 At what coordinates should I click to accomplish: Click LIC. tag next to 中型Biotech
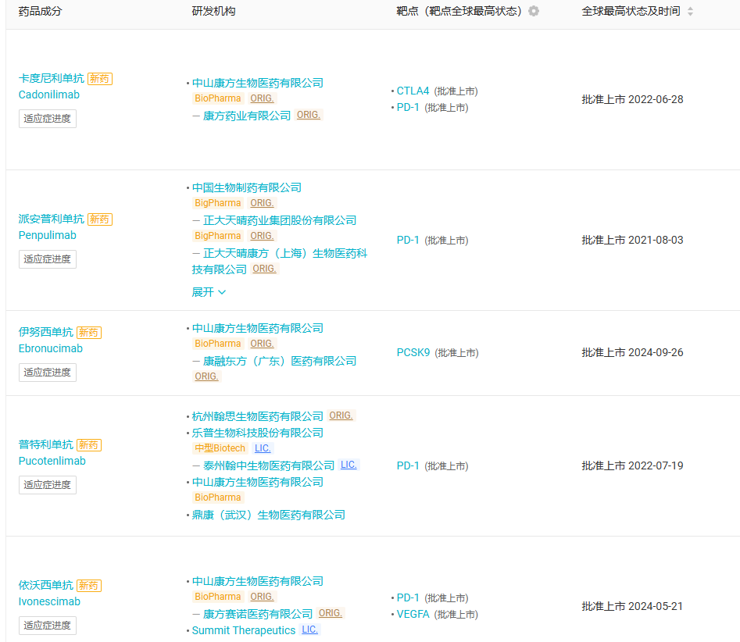tap(263, 448)
